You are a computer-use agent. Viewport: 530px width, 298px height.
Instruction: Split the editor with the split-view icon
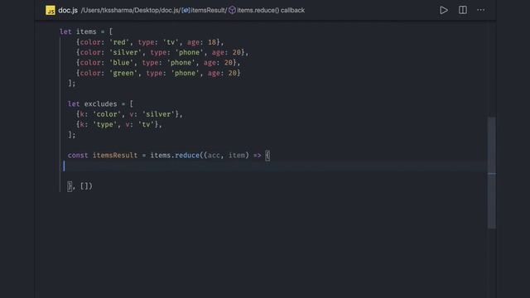[463, 10]
